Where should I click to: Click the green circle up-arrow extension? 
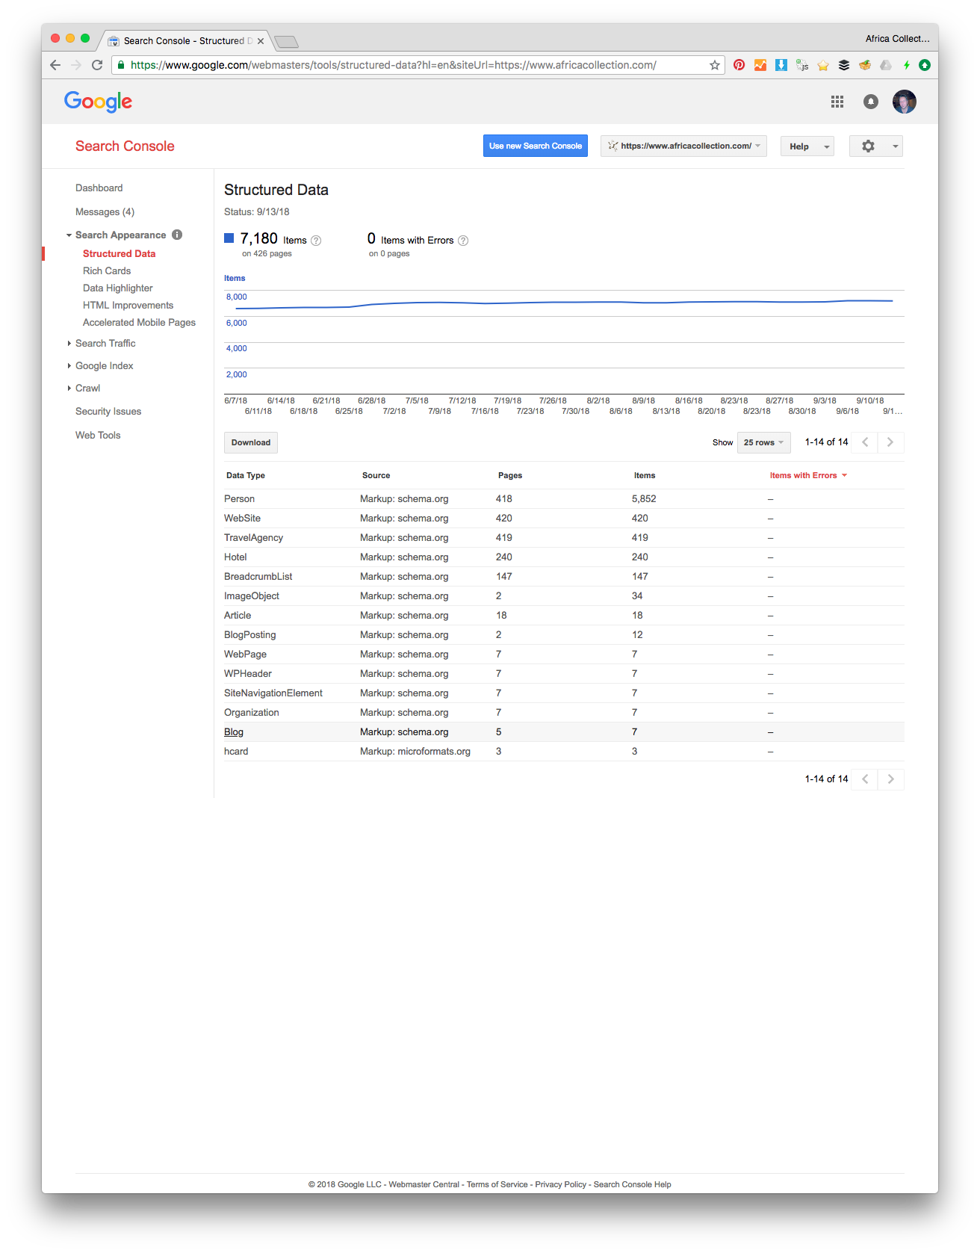point(925,65)
